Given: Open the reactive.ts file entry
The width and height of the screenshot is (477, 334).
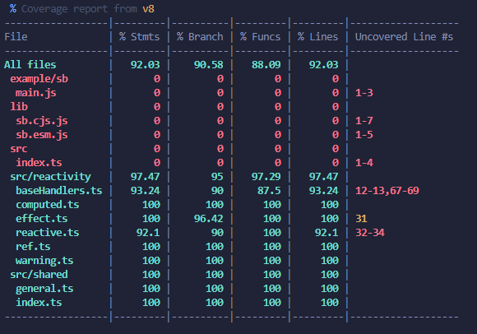Looking at the screenshot, I should tap(47, 233).
